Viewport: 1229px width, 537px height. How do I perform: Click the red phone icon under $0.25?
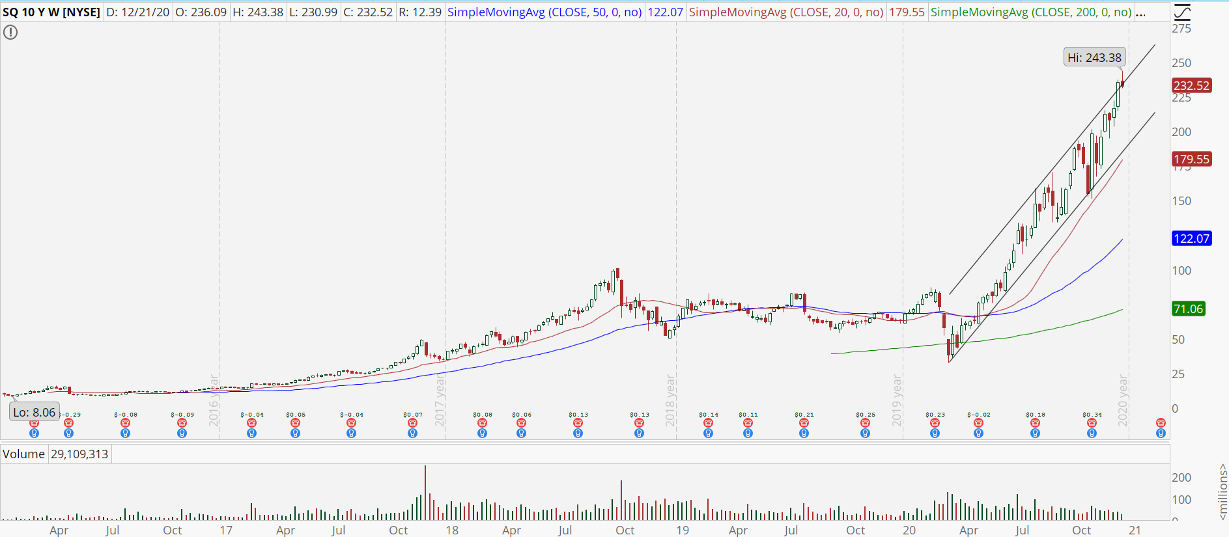point(865,423)
